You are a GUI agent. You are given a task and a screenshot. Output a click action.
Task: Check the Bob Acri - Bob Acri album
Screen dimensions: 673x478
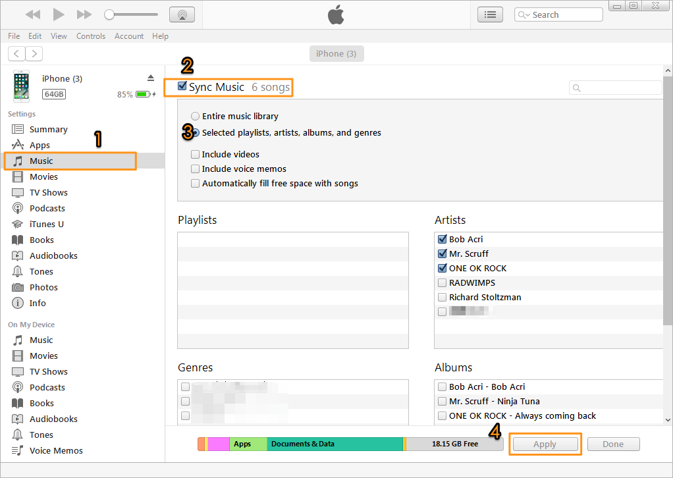coord(442,387)
